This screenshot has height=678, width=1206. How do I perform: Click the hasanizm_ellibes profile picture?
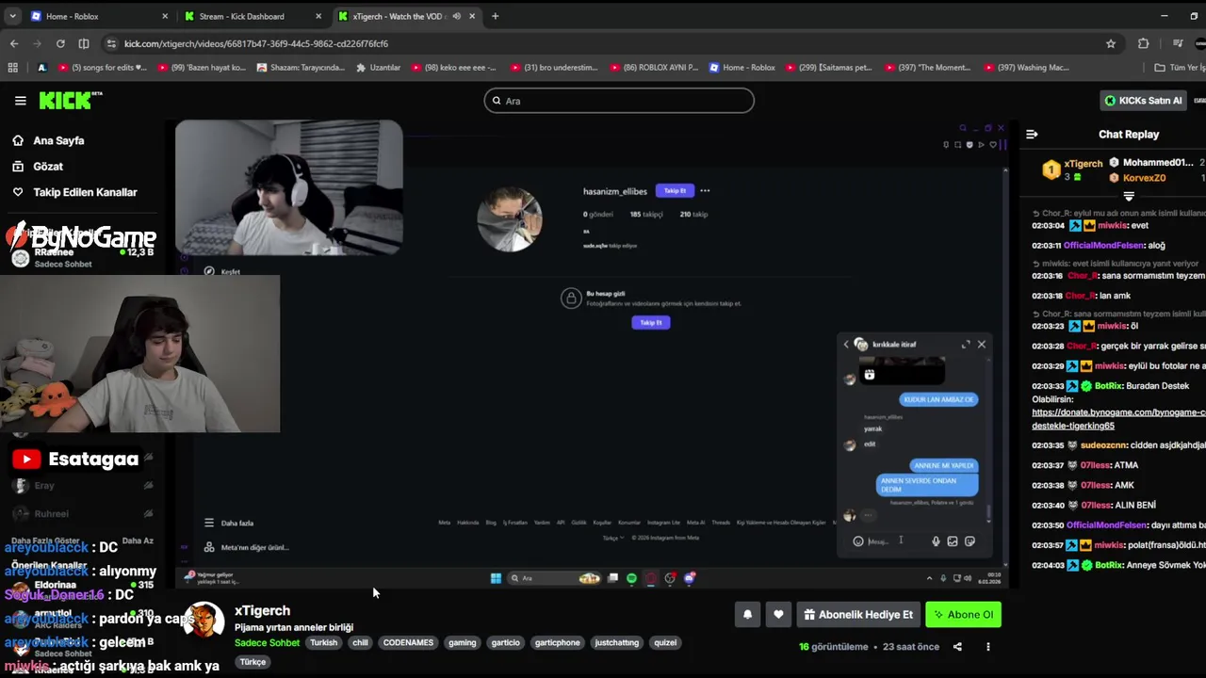pos(510,219)
